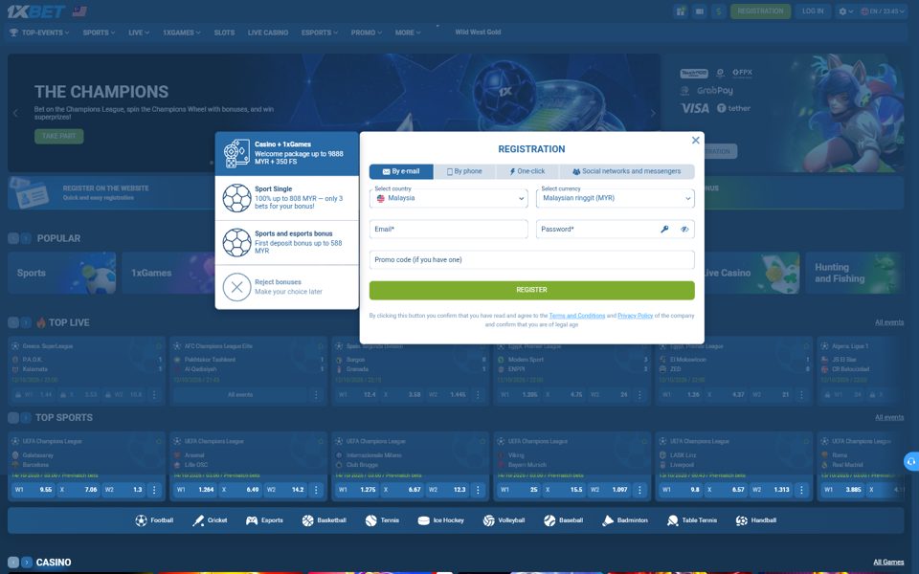Open the live support headset icon
The image size is (919, 574).
(910, 461)
